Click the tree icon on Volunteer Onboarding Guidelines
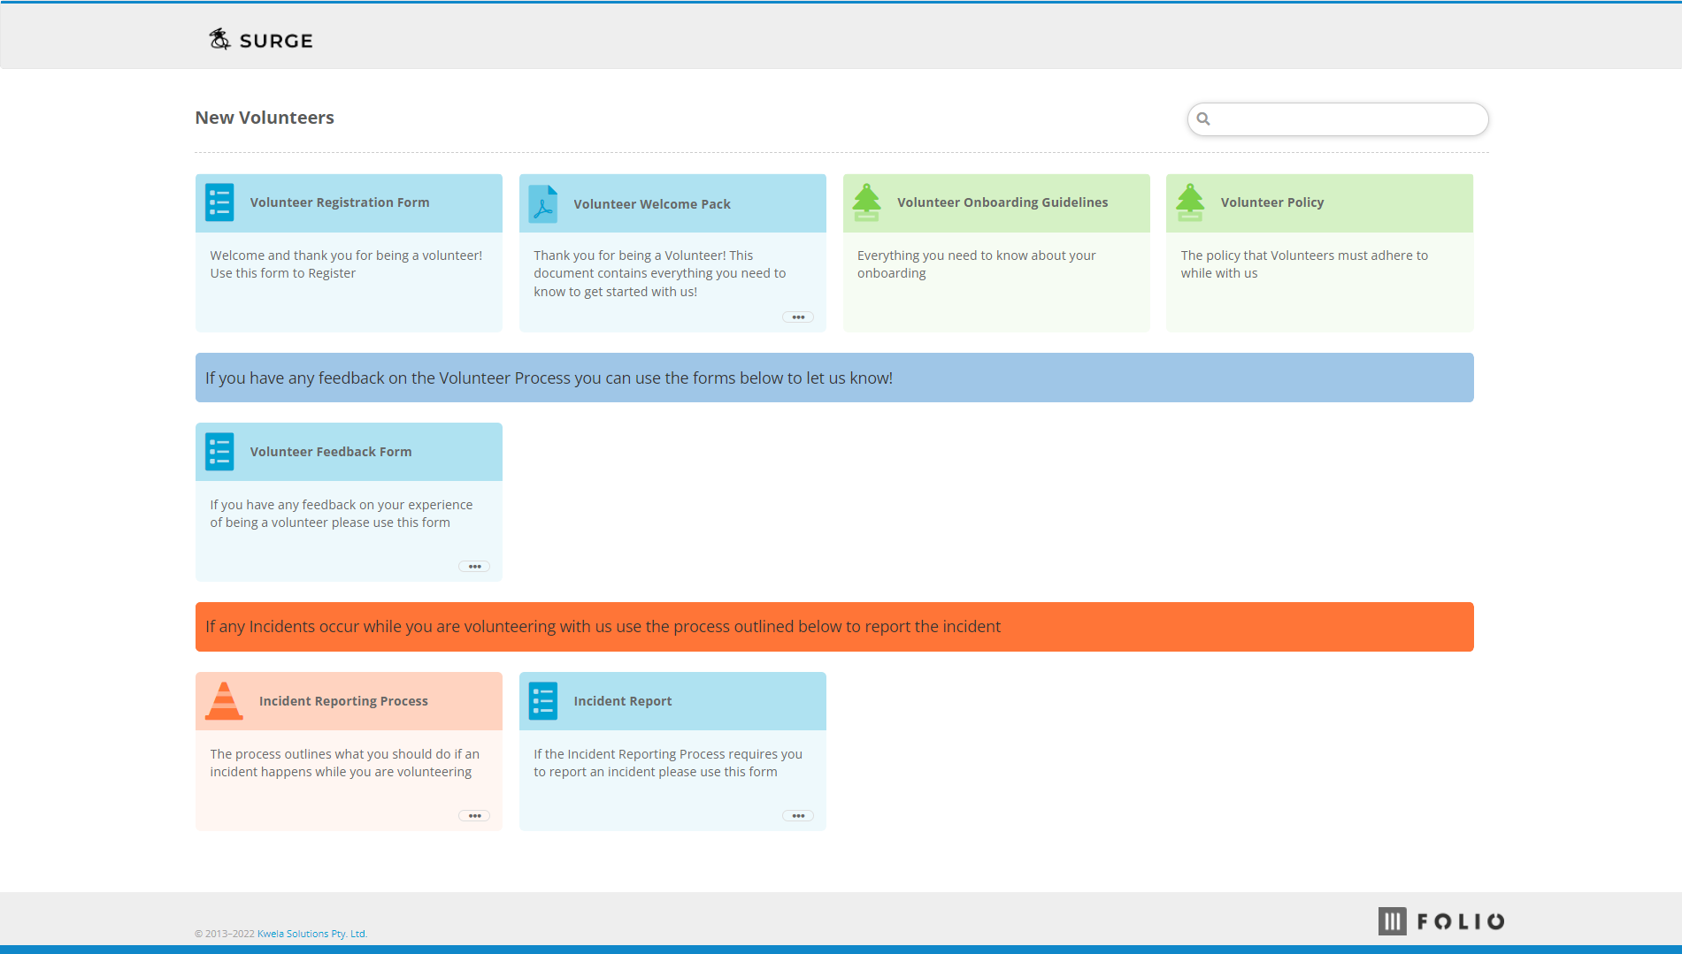Viewport: 1682px width, 954px height. [866, 202]
